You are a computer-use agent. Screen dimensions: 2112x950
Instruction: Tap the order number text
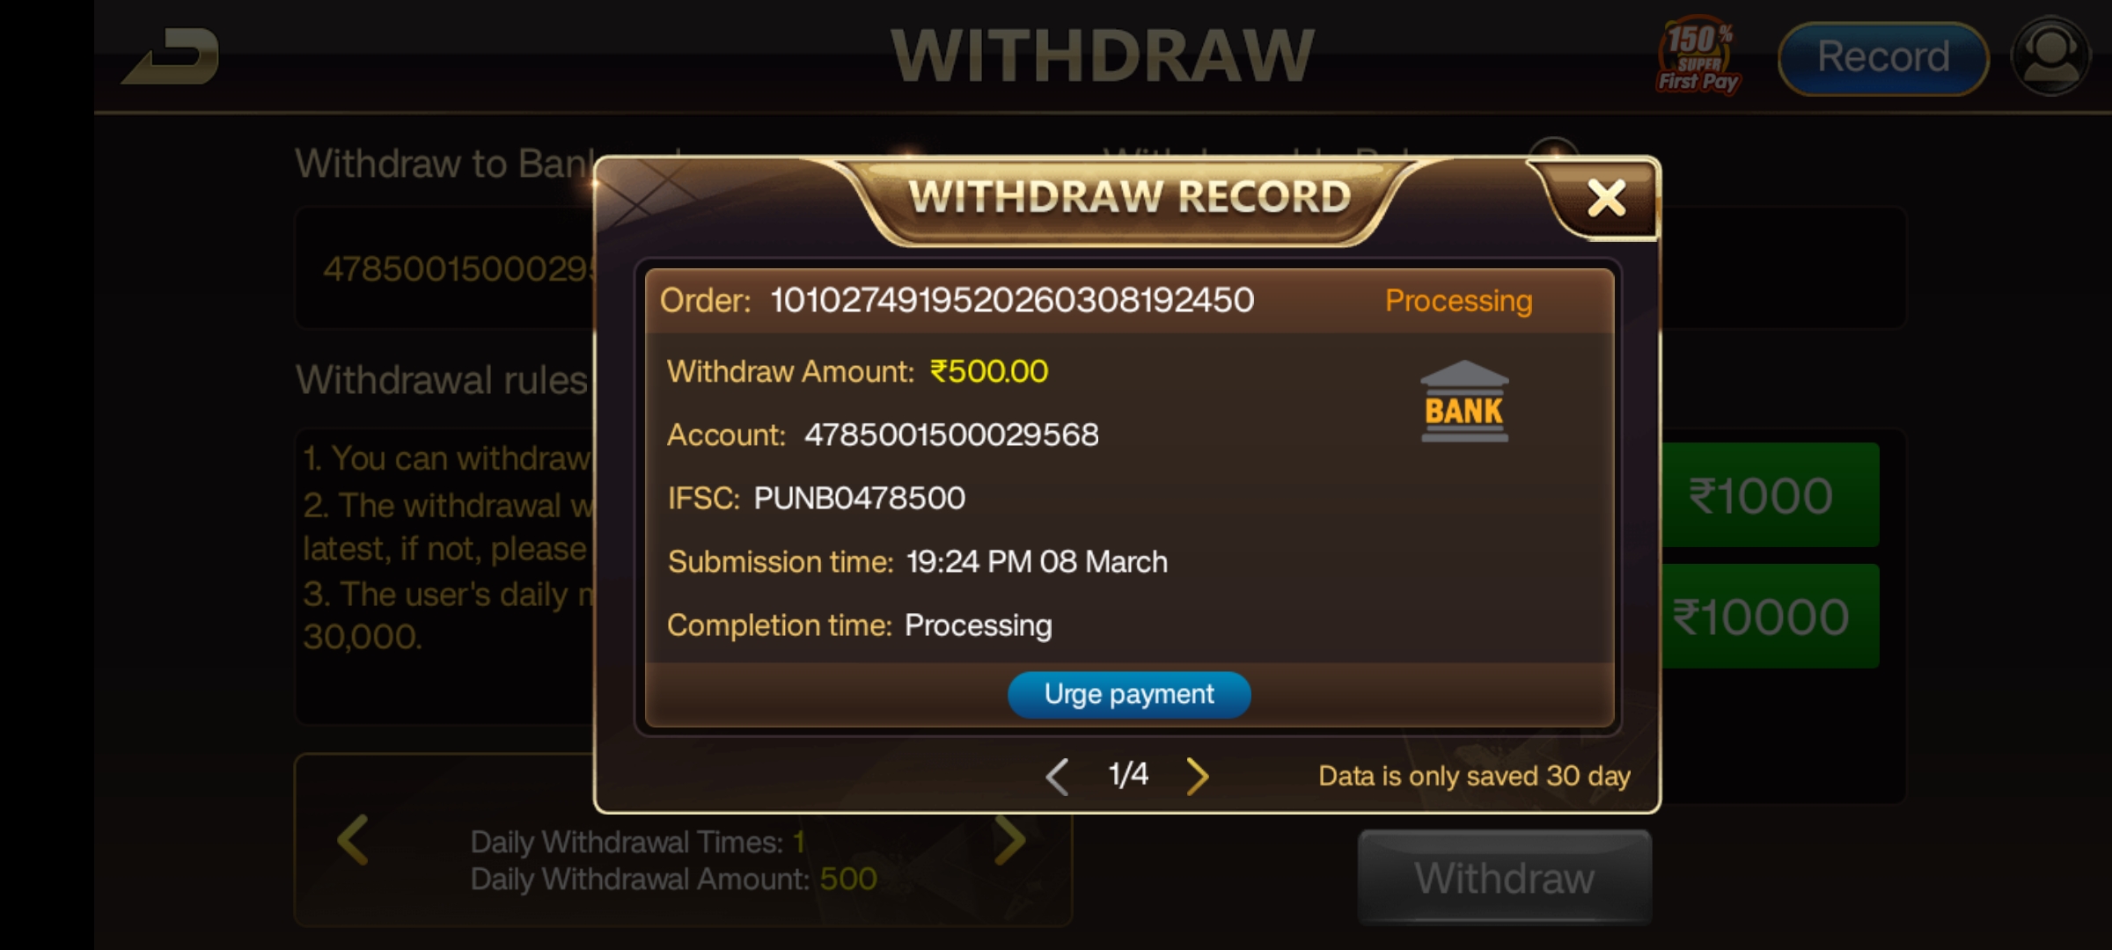click(1012, 301)
